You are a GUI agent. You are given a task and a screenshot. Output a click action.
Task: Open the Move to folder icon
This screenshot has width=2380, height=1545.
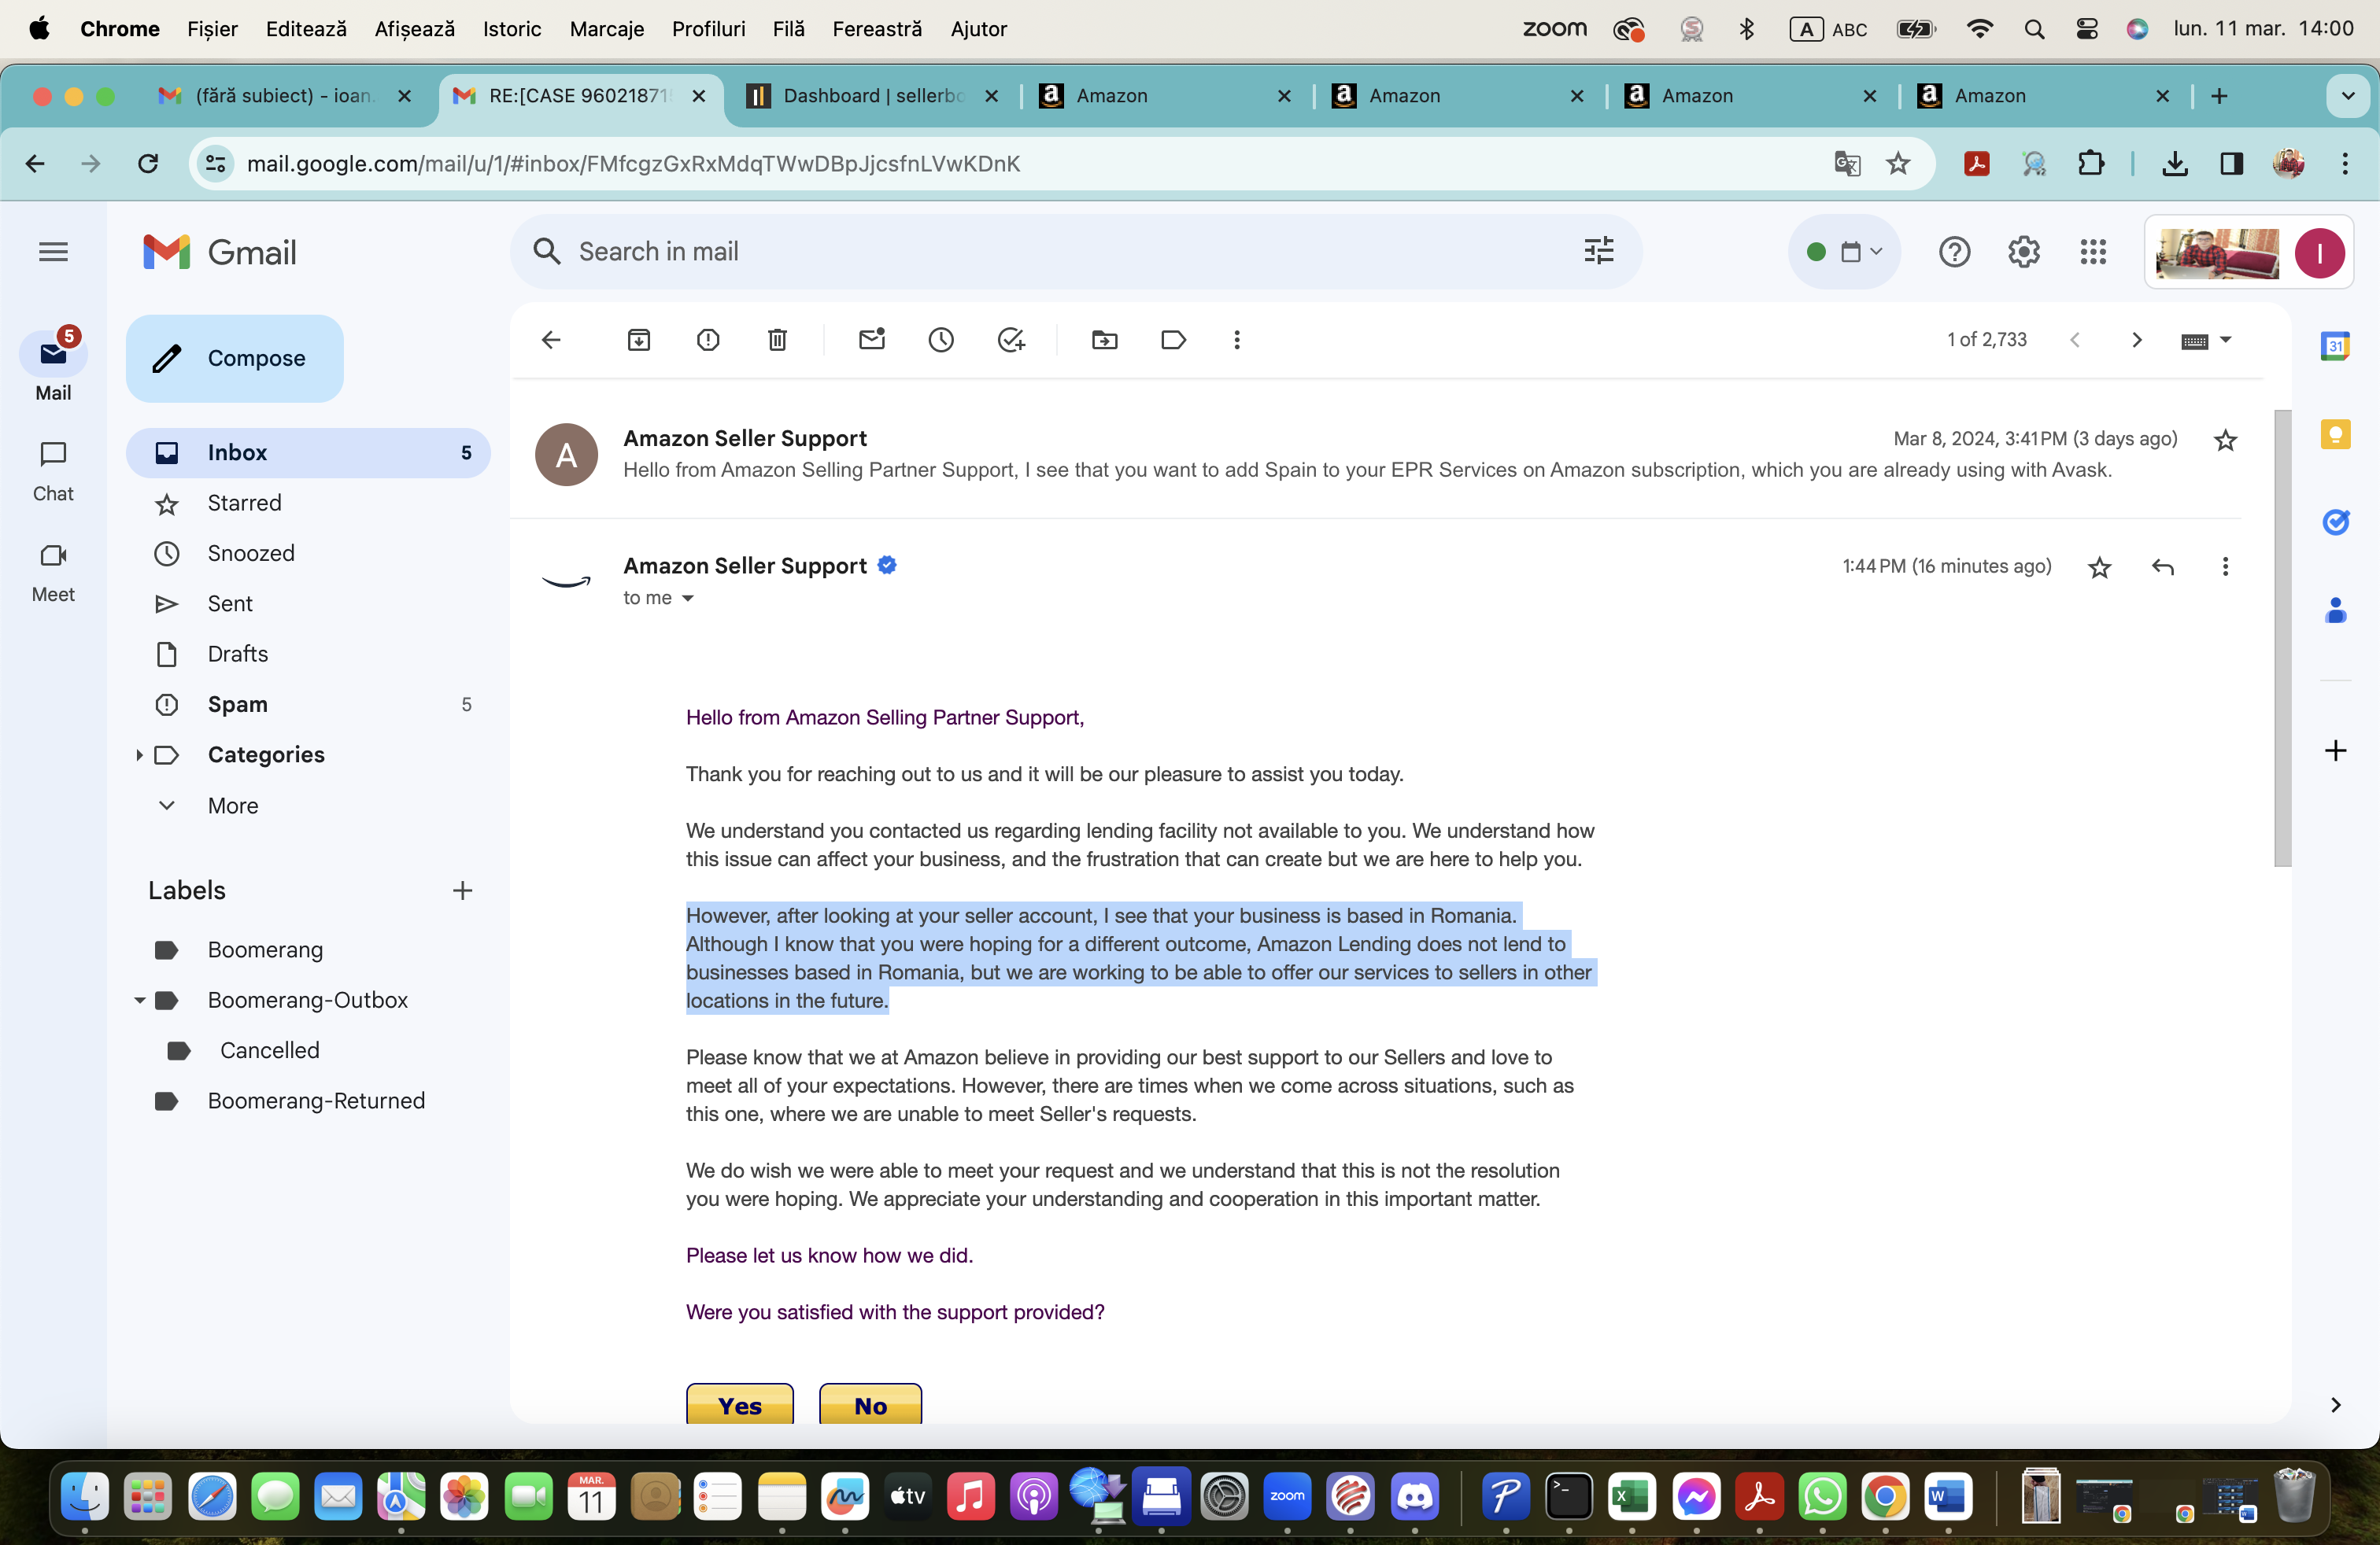pos(1105,340)
